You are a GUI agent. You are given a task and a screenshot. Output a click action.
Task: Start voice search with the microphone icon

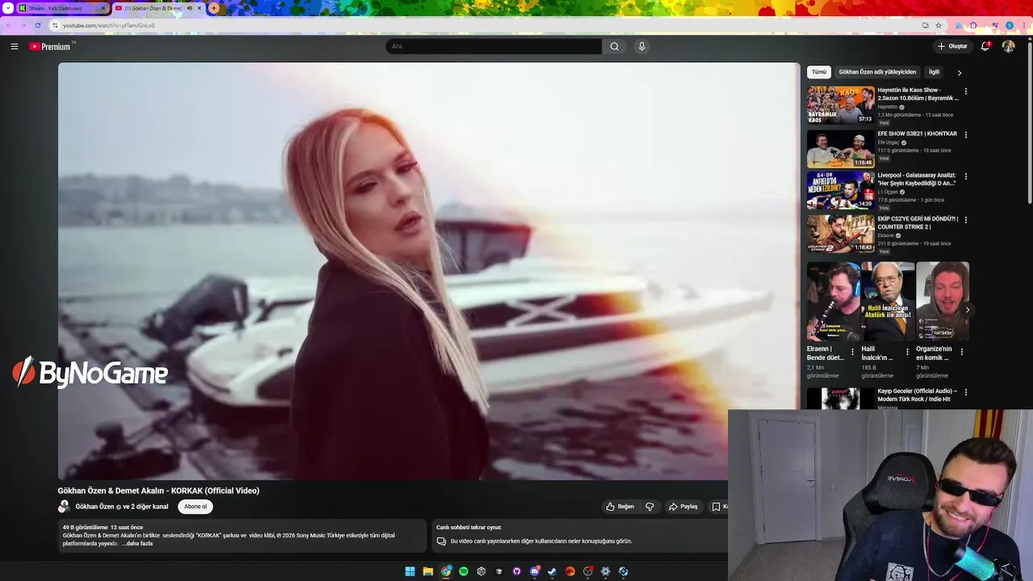[642, 47]
